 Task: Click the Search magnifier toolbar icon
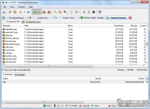point(55,12)
